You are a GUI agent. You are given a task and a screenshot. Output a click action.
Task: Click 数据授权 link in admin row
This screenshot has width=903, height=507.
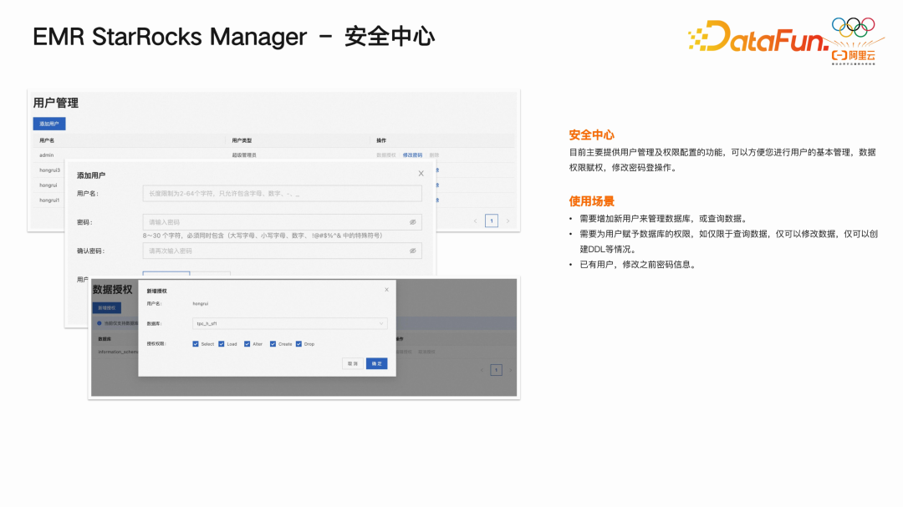pos(385,155)
